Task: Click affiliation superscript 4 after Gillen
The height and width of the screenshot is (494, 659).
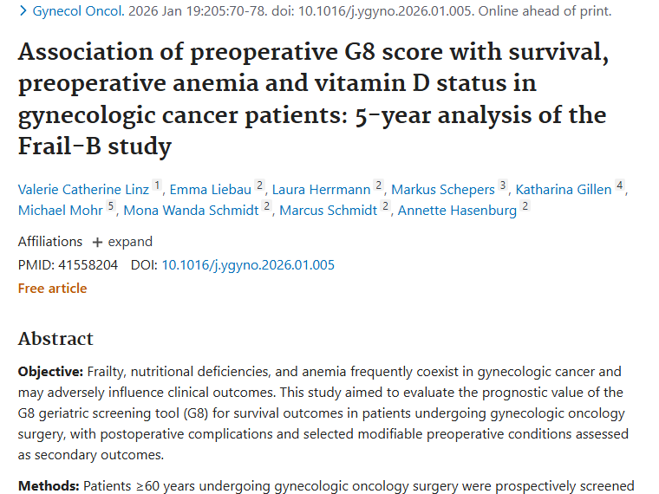Action: point(620,185)
